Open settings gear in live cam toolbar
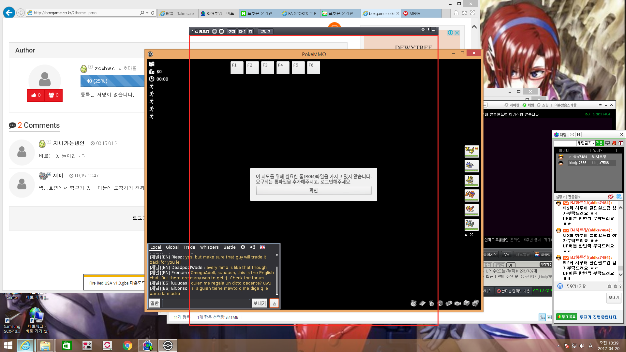The height and width of the screenshot is (352, 626). 423,30
